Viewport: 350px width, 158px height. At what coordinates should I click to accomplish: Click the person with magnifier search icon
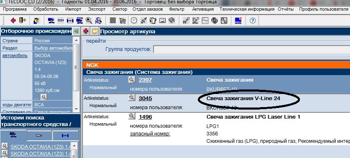click(x=98, y=21)
